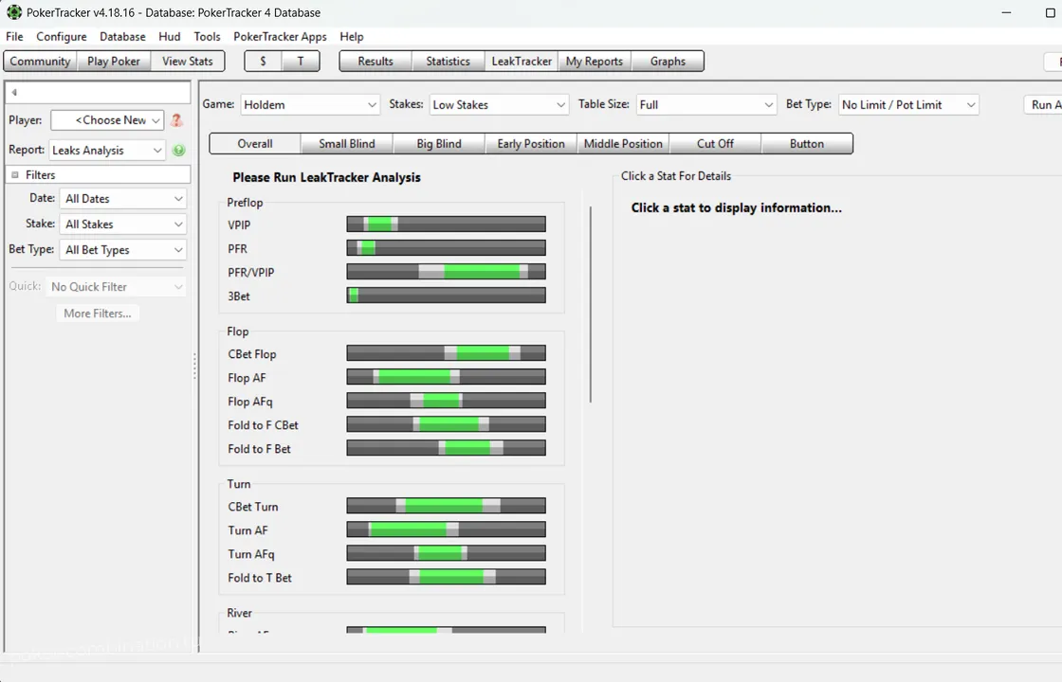Open the Hud menu
The image size is (1062, 682).
point(170,37)
